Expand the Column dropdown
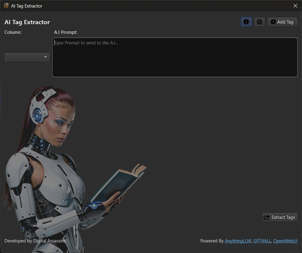Screen dimensions: 302x253 coord(27,57)
